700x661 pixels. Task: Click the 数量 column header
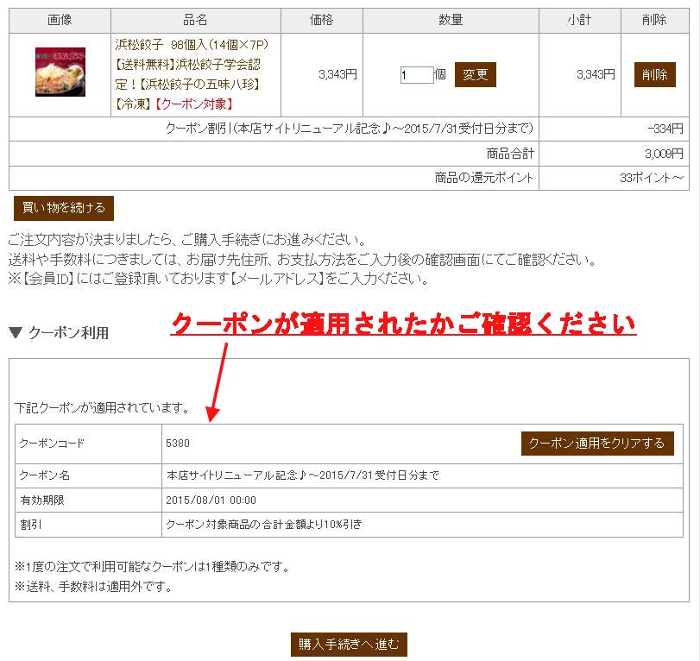coord(451,20)
